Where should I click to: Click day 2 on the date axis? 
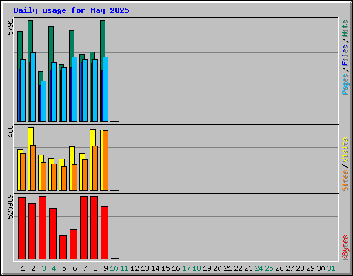pos(33,268)
